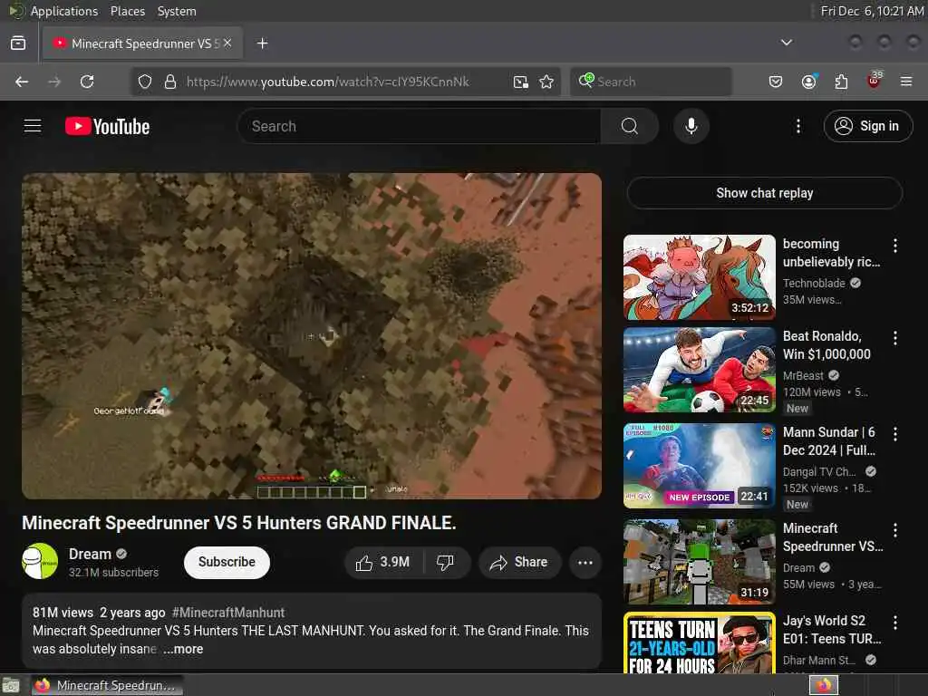Click Show chat replay
The height and width of the screenshot is (696, 928).
point(765,193)
